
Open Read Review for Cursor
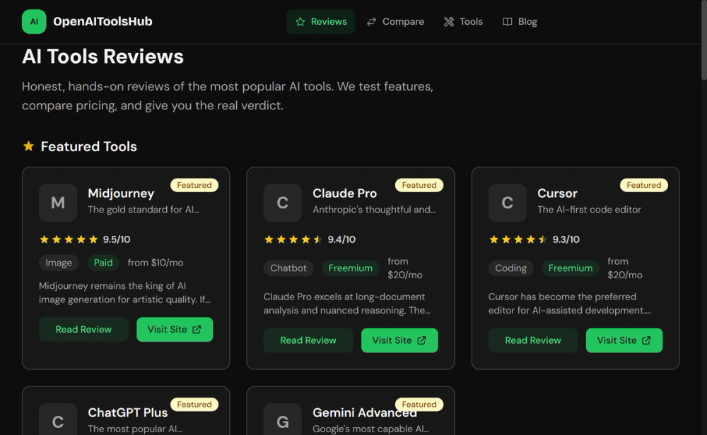(x=533, y=340)
